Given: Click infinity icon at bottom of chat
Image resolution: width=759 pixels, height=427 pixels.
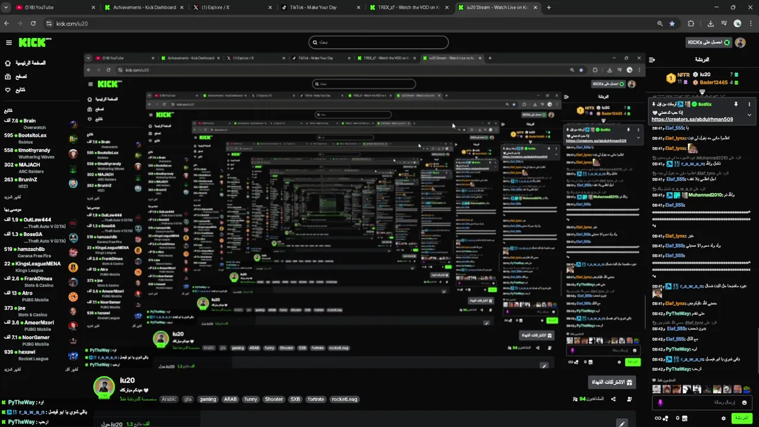Looking at the screenshot, I should pyautogui.click(x=658, y=418).
